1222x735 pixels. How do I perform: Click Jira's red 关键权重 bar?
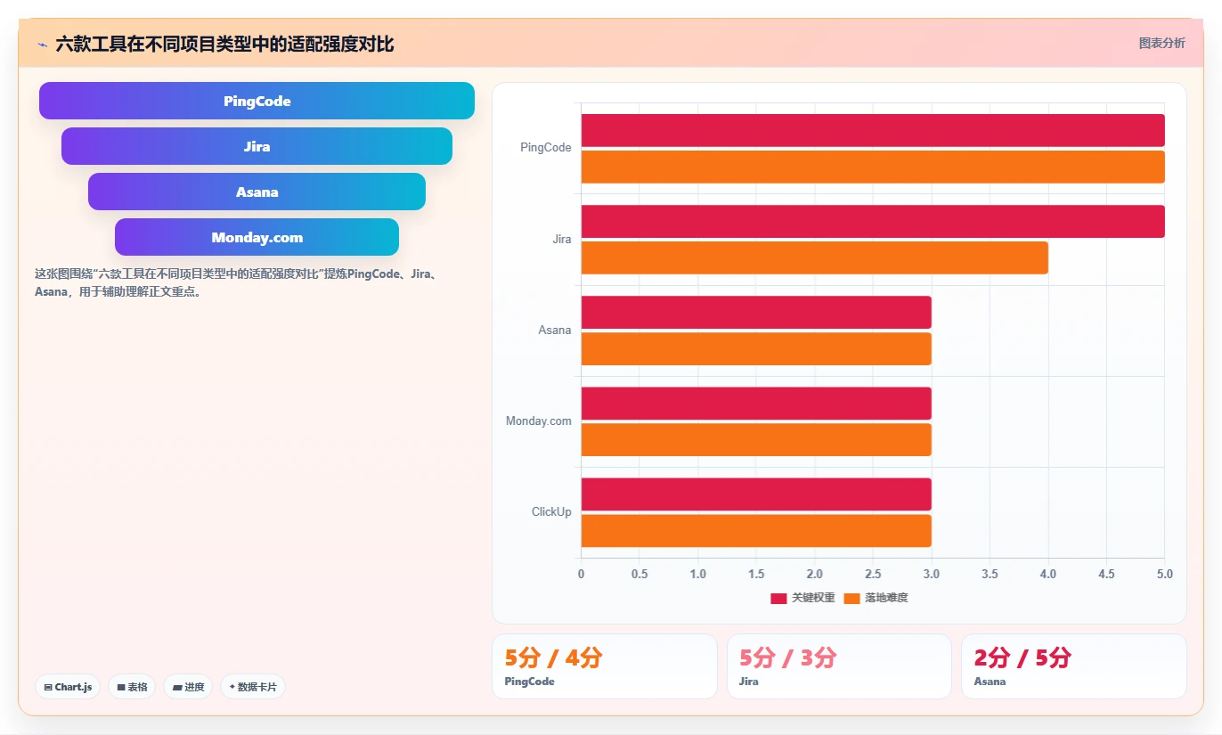873,221
